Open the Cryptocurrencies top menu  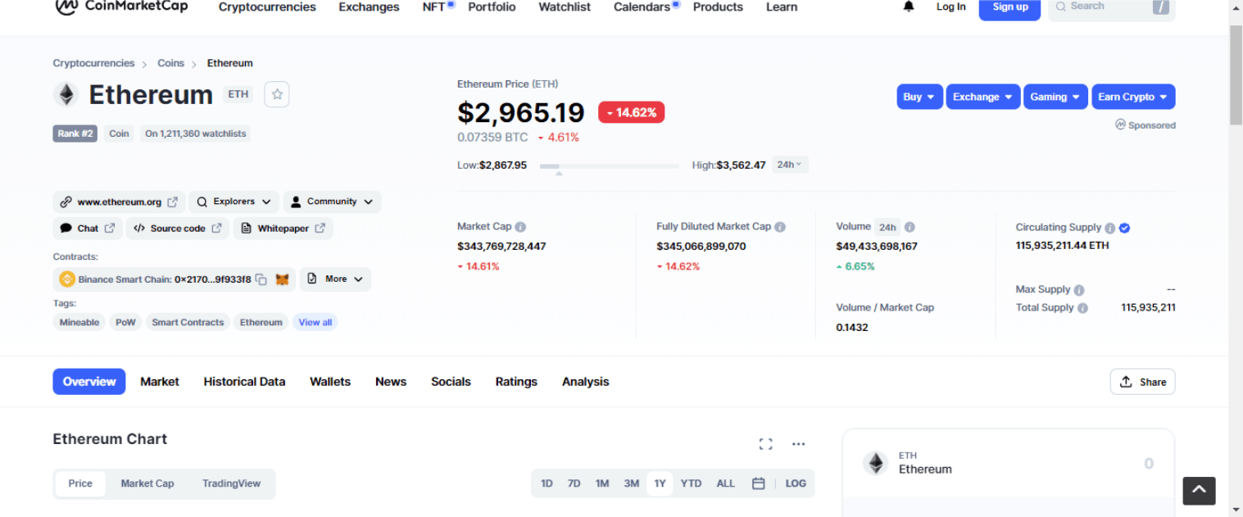tap(267, 7)
